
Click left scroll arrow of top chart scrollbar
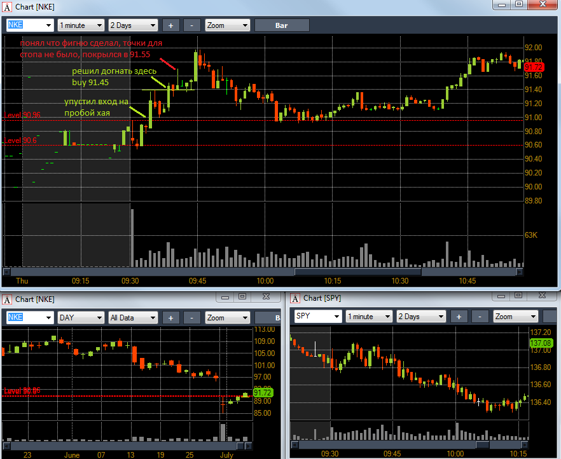click(x=6, y=272)
